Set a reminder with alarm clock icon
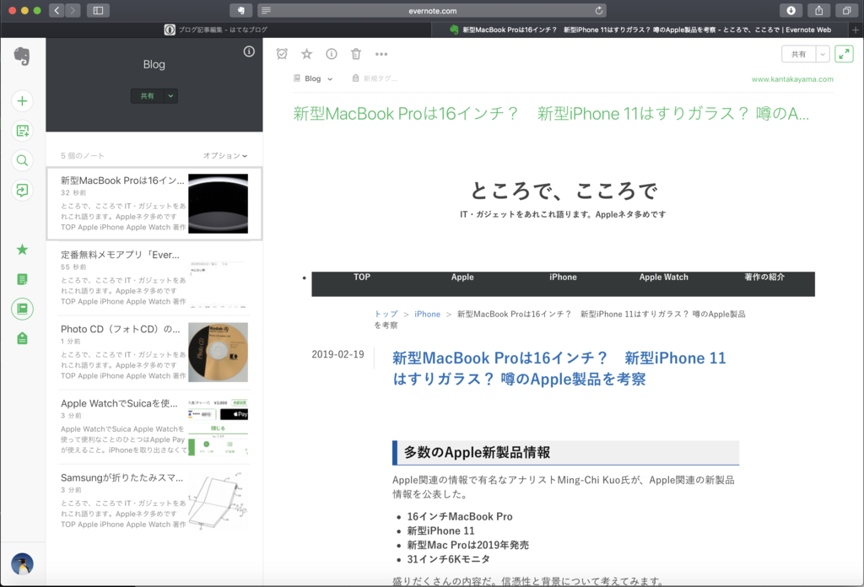 pos(282,53)
